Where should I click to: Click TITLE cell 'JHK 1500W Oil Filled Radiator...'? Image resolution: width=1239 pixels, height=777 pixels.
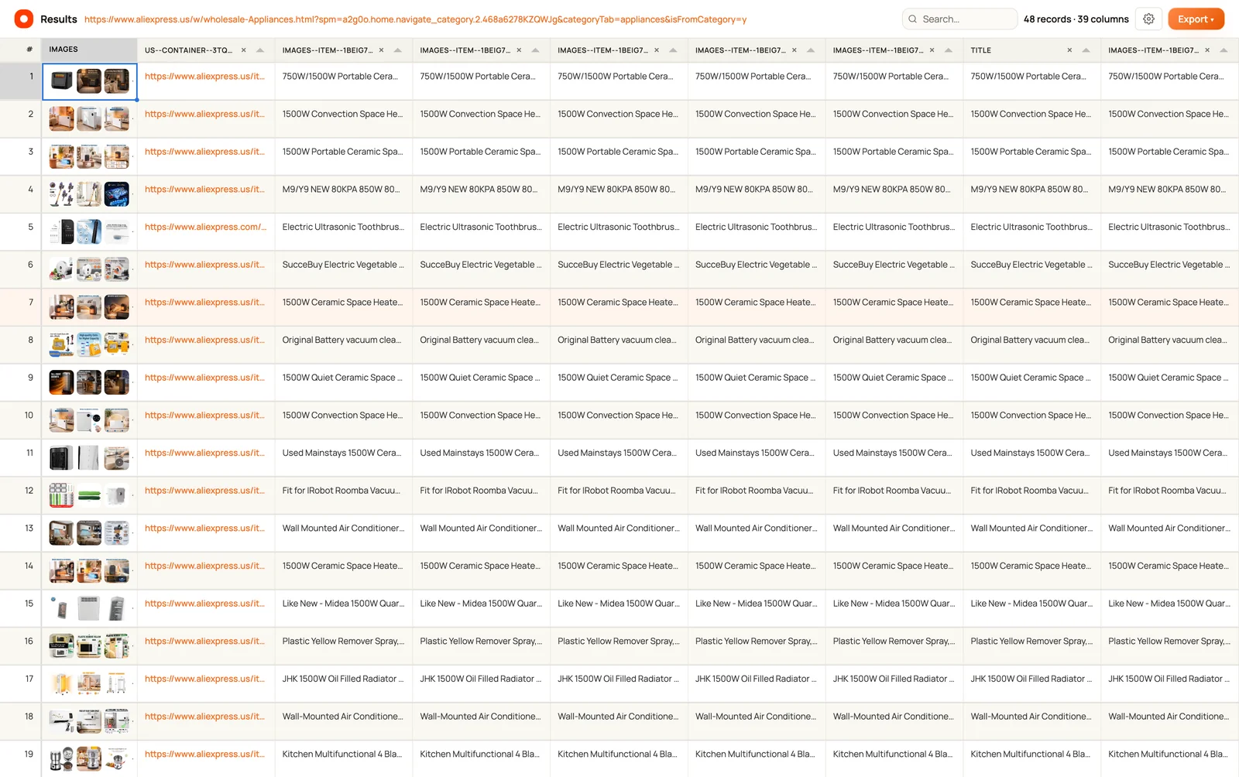[1031, 679]
